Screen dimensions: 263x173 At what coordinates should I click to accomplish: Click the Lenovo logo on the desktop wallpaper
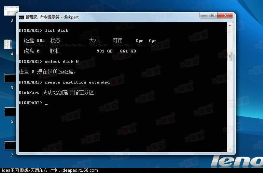click(237, 161)
